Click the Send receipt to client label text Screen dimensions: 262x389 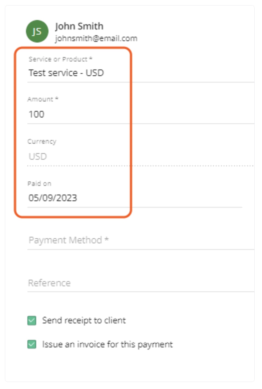(x=84, y=320)
